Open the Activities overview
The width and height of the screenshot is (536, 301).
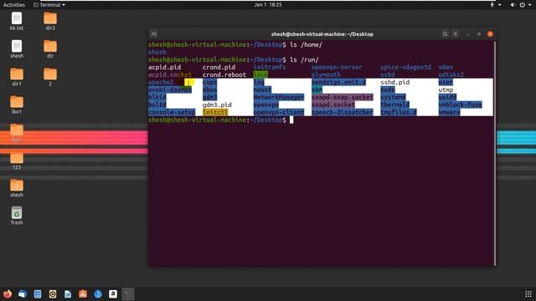point(14,5)
